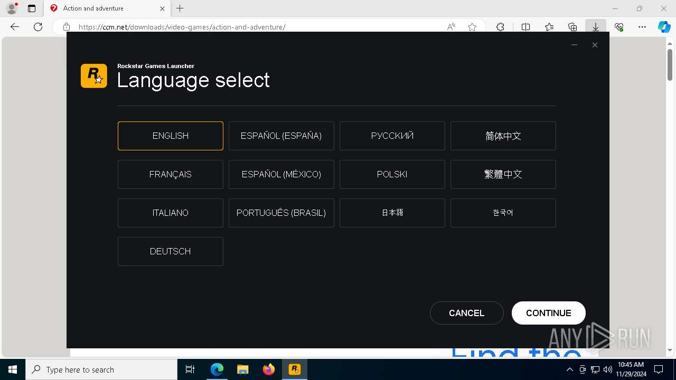The image size is (676, 380).
Task: Open Windows notification center
Action: point(659,369)
